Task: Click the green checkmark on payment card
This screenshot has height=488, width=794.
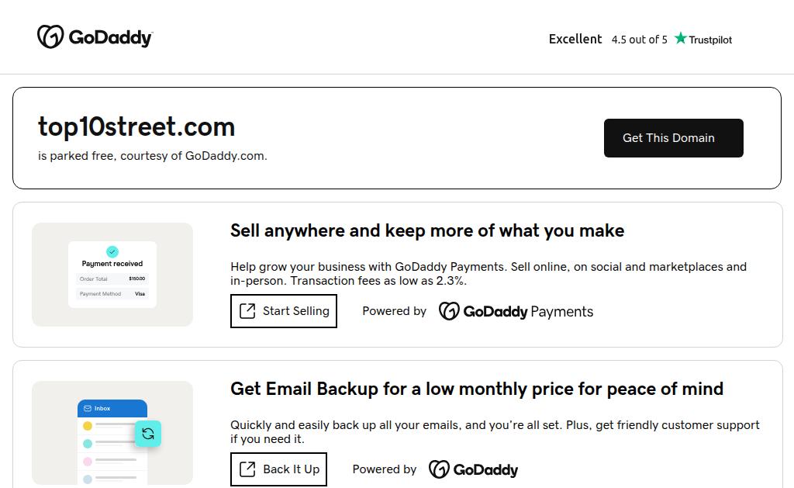Action: (112, 251)
